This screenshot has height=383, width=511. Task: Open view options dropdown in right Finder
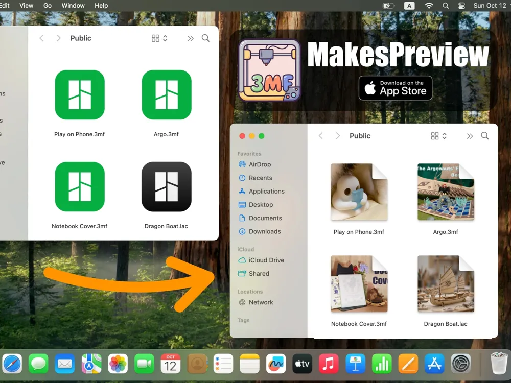point(438,136)
